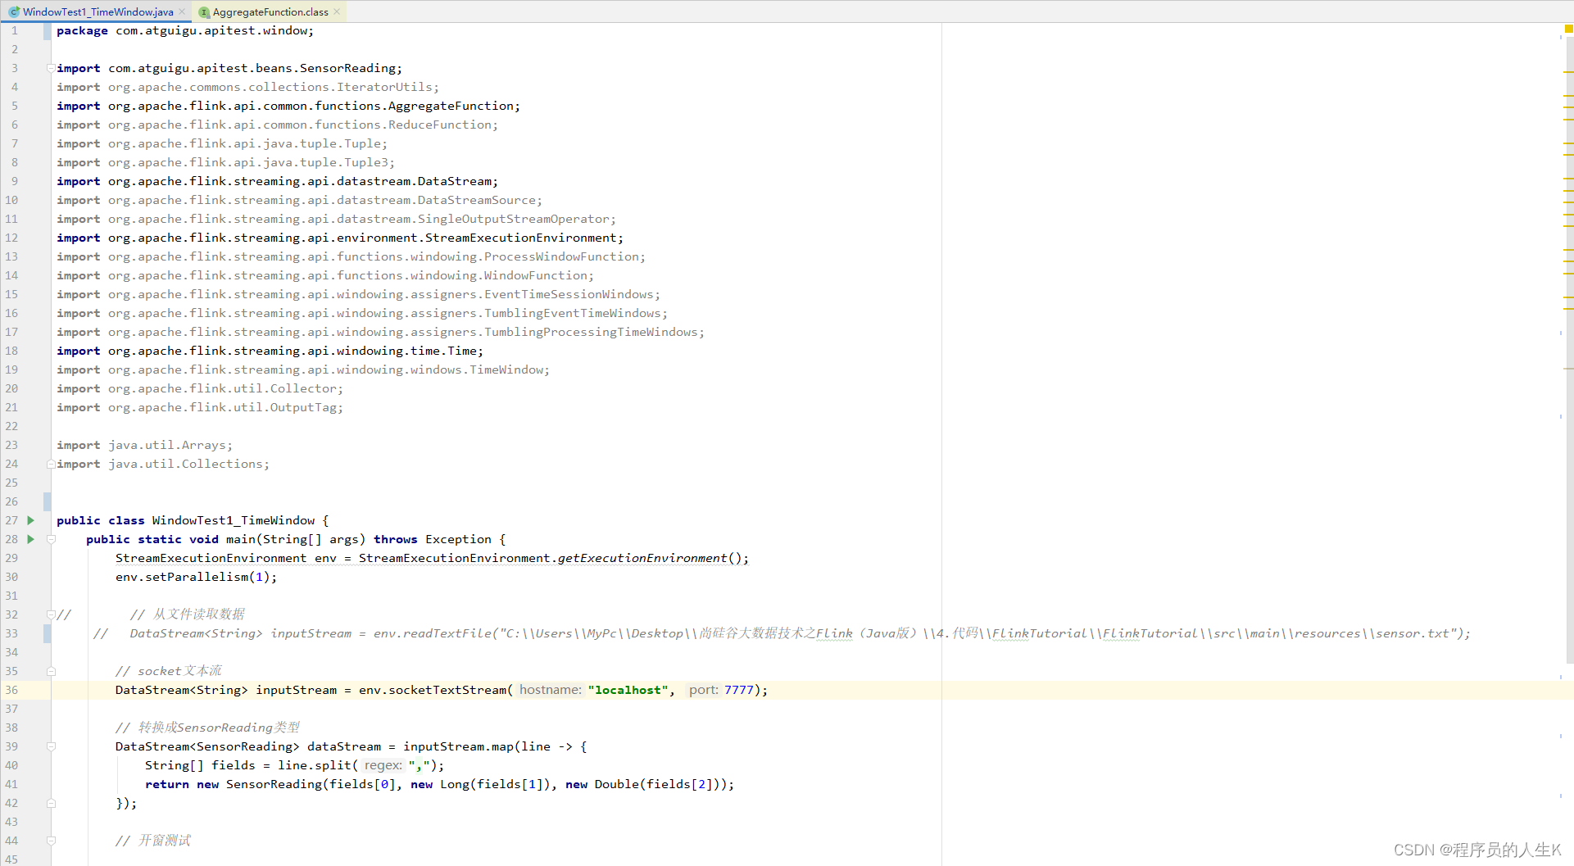Switch to the WindowTest1_TimeWindow.java tab
Viewport: 1574px width, 866px height.
(x=98, y=11)
